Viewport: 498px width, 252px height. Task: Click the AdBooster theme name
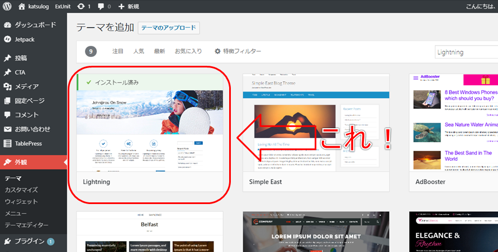(x=430, y=182)
